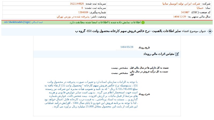Click publisher status پذیرفته شده در بورس تهران

pyautogui.click(x=73, y=17)
